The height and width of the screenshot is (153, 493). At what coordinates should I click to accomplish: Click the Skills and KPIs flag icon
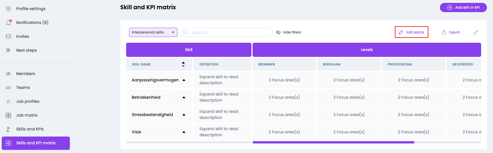[x=8, y=129]
